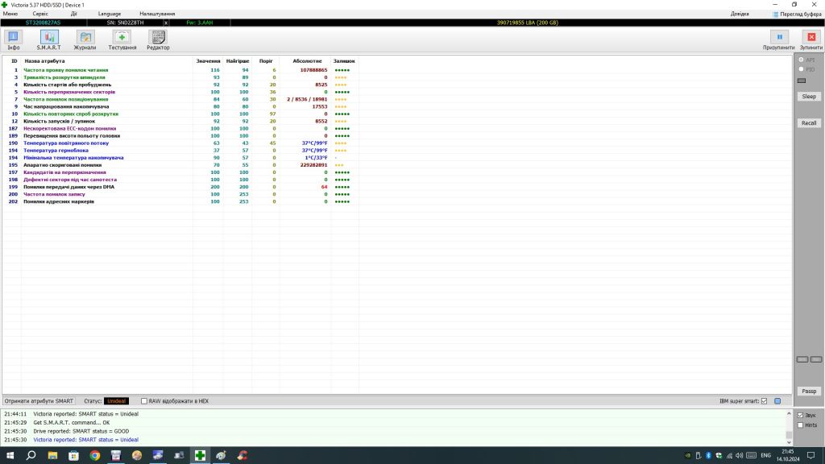Open Microsoft Store from taskbar
This screenshot has height=464, width=825.
(x=73, y=455)
